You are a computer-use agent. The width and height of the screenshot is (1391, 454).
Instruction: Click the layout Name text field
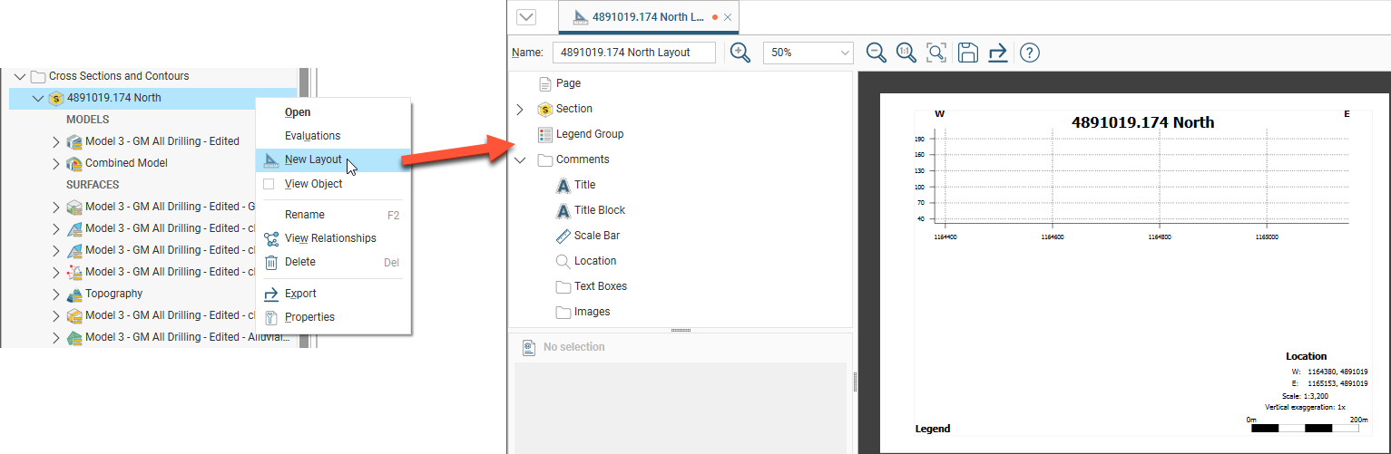point(634,53)
